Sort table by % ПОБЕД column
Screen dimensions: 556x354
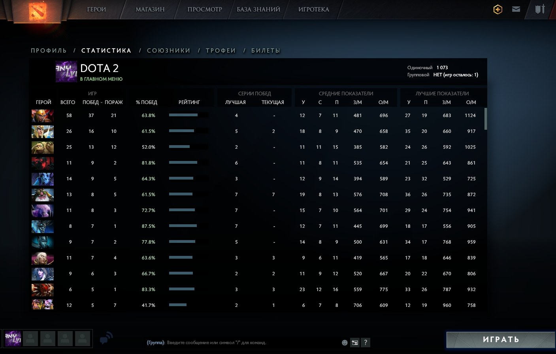147,102
